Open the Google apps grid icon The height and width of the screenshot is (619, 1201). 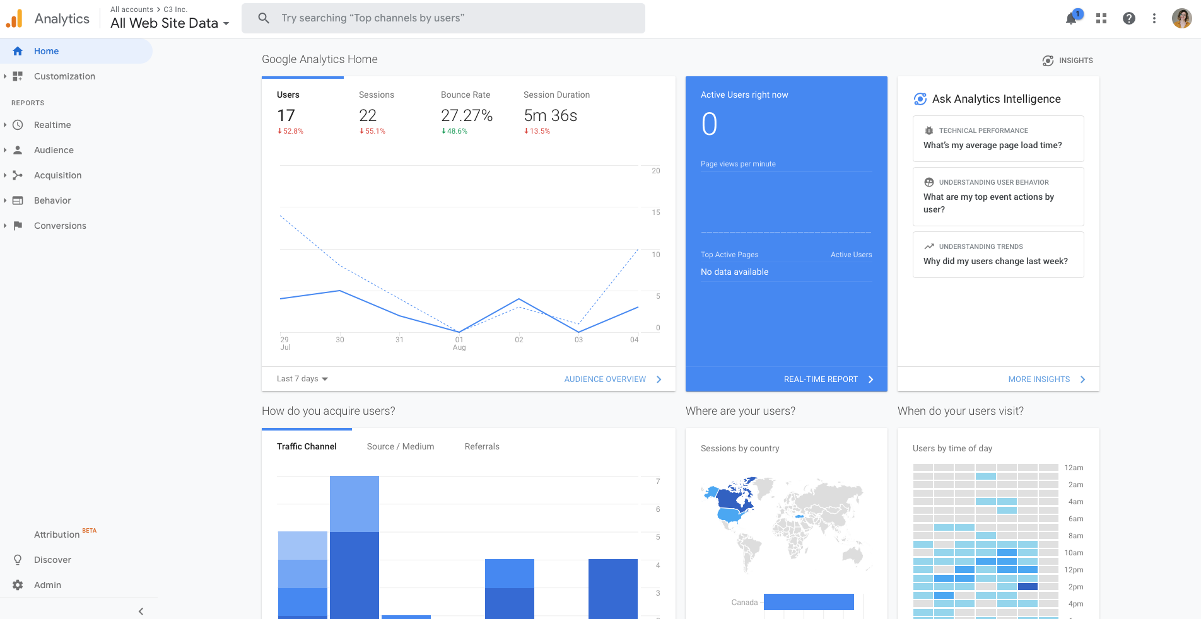click(x=1101, y=19)
